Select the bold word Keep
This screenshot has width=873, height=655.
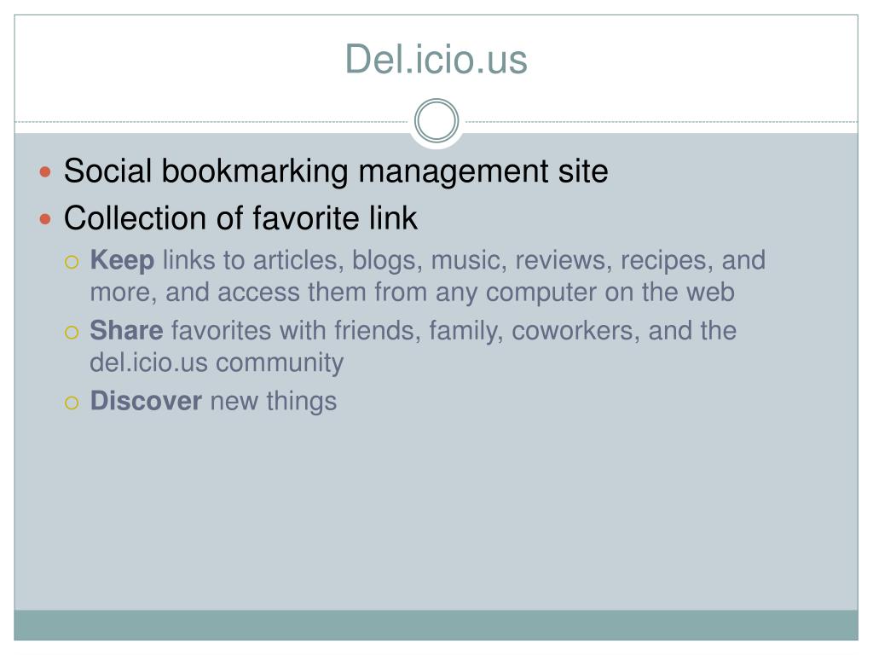123,261
